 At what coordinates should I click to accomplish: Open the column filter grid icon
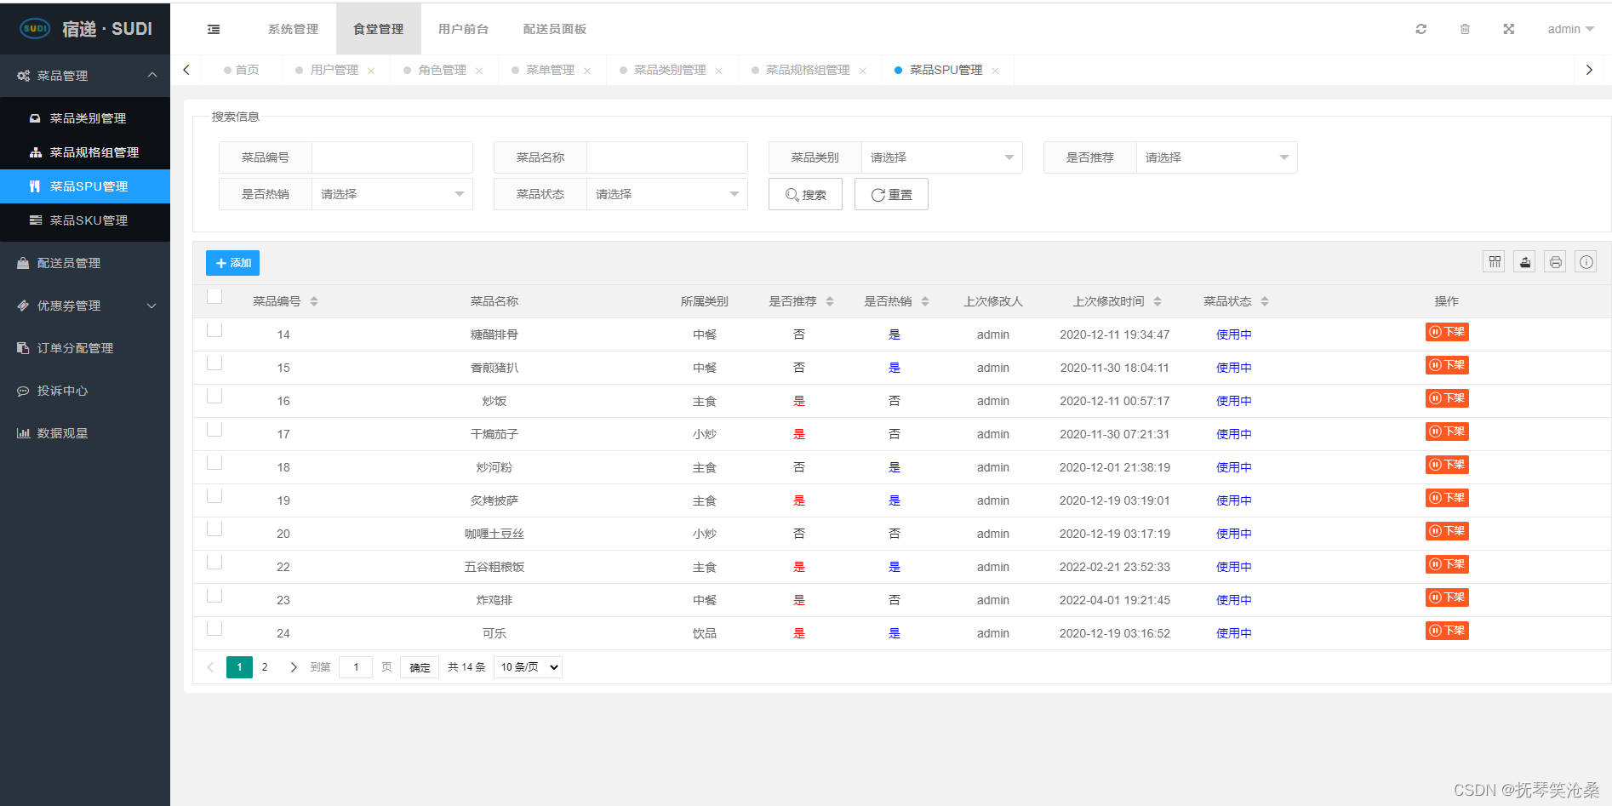point(1495,262)
